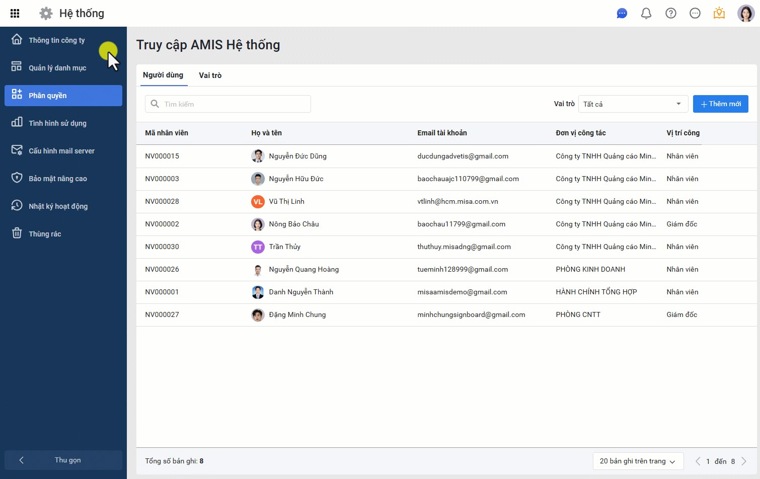Select employee code NV000003

point(162,179)
